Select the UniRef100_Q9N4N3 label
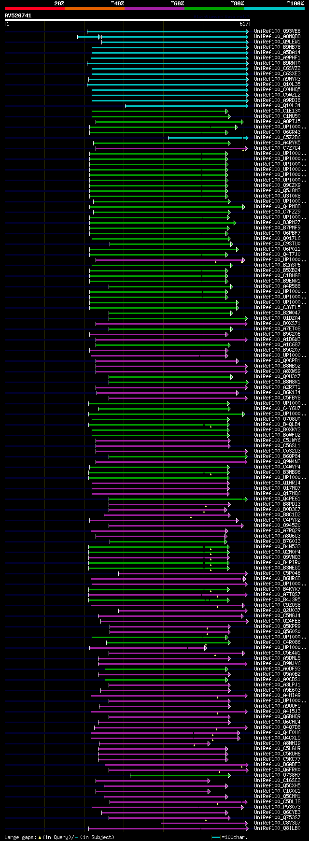This screenshot has height=841, width=309. click(277, 462)
